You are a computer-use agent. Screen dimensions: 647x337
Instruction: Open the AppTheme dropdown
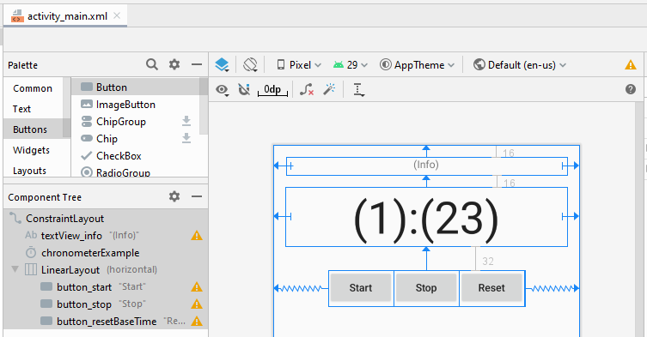(417, 64)
